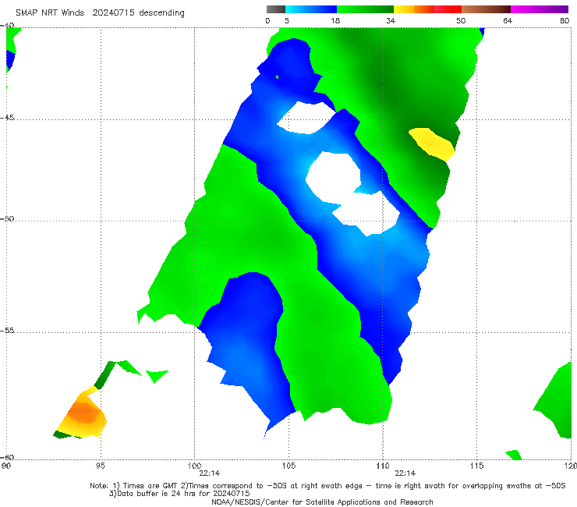Click swath time '22:14' under longitude 110

(405, 473)
